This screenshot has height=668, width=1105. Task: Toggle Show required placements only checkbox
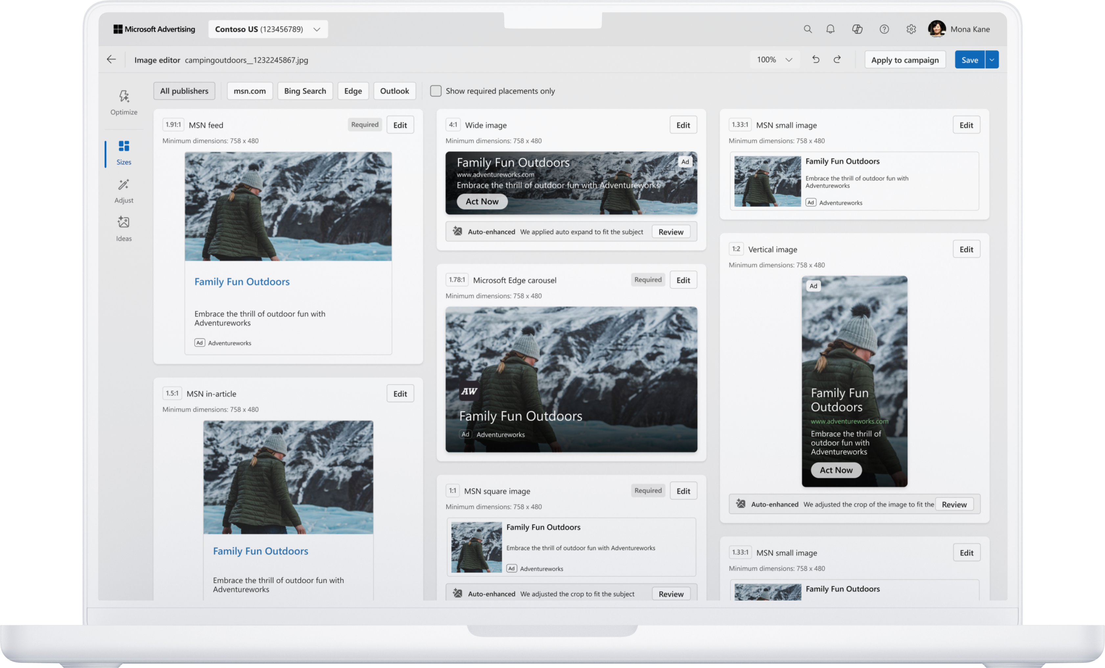tap(435, 91)
